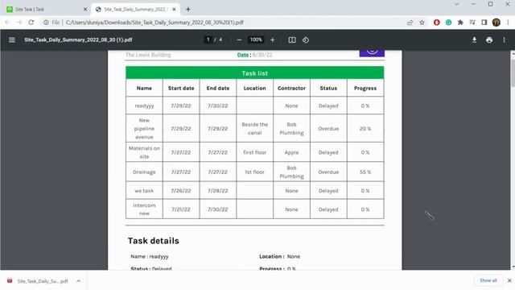Image resolution: width=515 pixels, height=290 pixels.
Task: Open the green Grammarly extension icon
Action: 448,23
